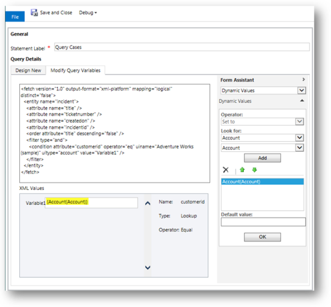Click the 'customerid' name value
This screenshot has height=307, width=331.
coord(193,202)
